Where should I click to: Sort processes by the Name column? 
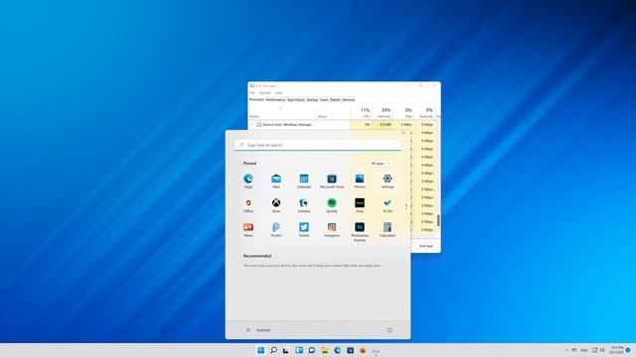point(282,112)
